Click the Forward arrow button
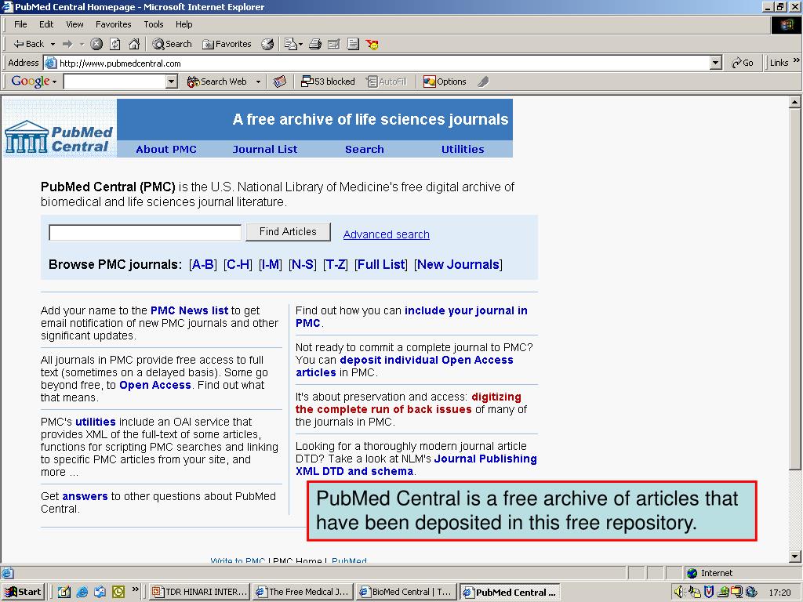The width and height of the screenshot is (803, 602). [x=67, y=44]
